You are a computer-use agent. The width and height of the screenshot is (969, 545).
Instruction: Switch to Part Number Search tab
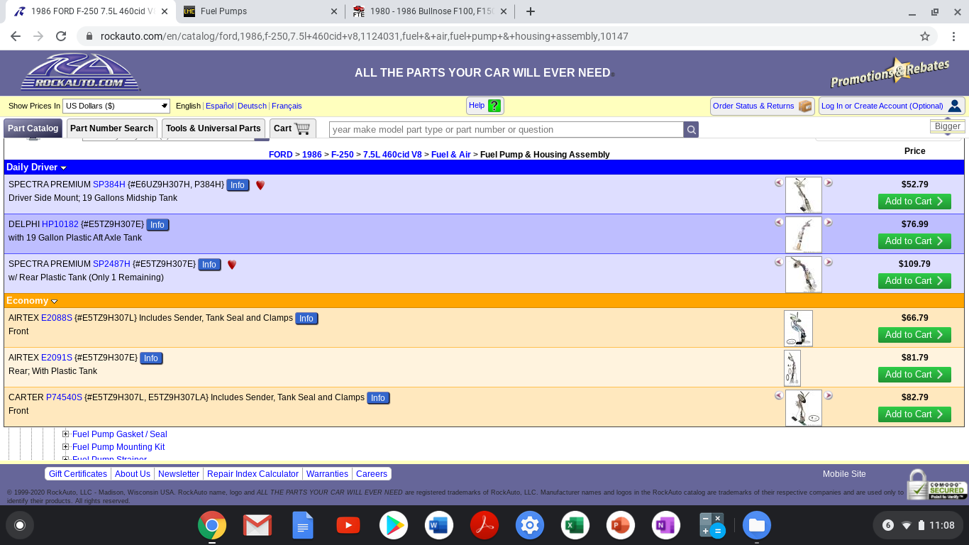pos(111,128)
